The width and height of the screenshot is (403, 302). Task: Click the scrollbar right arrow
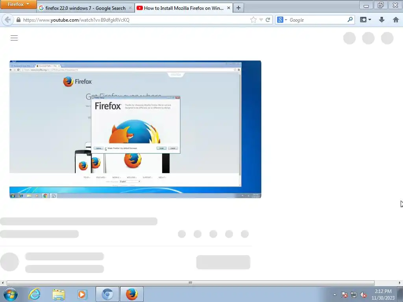click(x=400, y=283)
